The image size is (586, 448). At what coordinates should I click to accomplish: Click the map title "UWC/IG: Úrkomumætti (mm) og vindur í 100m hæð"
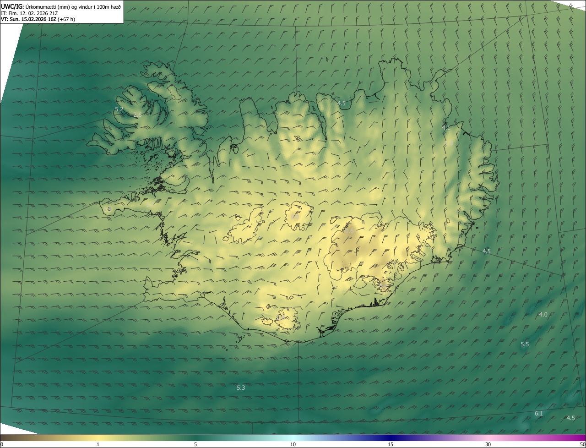pyautogui.click(x=61, y=7)
